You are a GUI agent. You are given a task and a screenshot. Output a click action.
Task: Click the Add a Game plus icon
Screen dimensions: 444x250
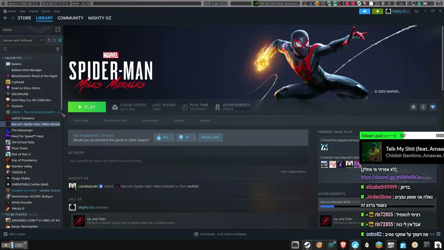(x=5, y=234)
